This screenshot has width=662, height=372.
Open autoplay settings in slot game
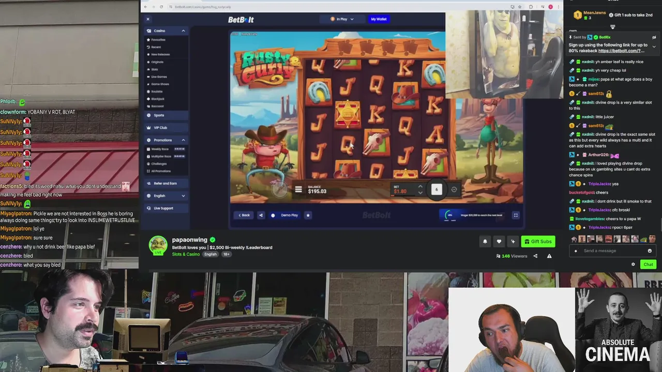pyautogui.click(x=454, y=190)
